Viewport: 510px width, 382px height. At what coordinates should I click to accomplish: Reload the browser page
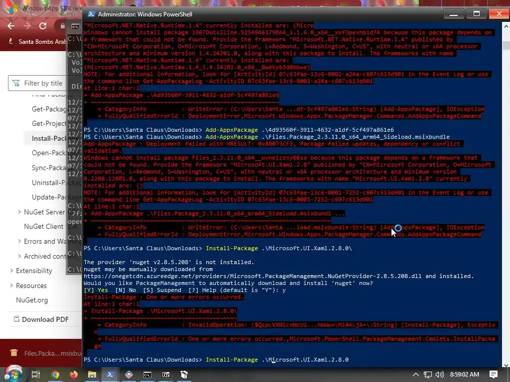(43, 26)
